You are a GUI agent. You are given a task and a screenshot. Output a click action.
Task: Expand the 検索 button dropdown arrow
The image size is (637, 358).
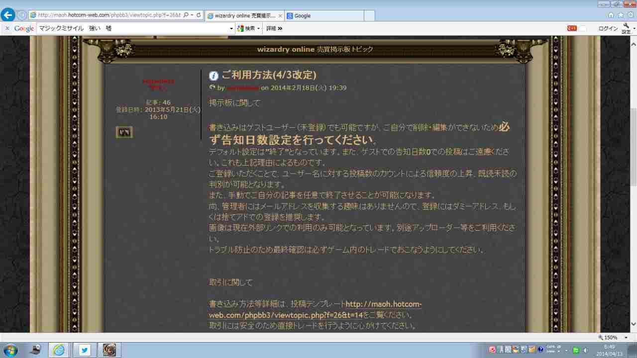click(258, 28)
